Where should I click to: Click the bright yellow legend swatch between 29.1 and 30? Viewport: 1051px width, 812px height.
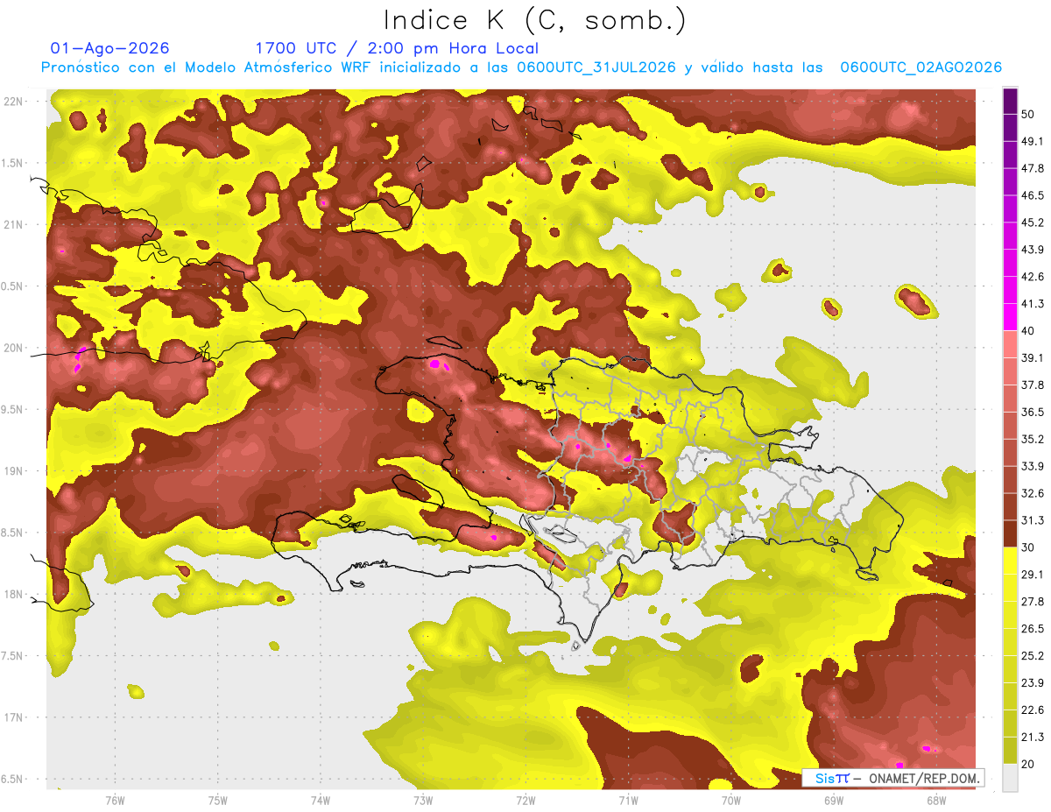(1010, 561)
